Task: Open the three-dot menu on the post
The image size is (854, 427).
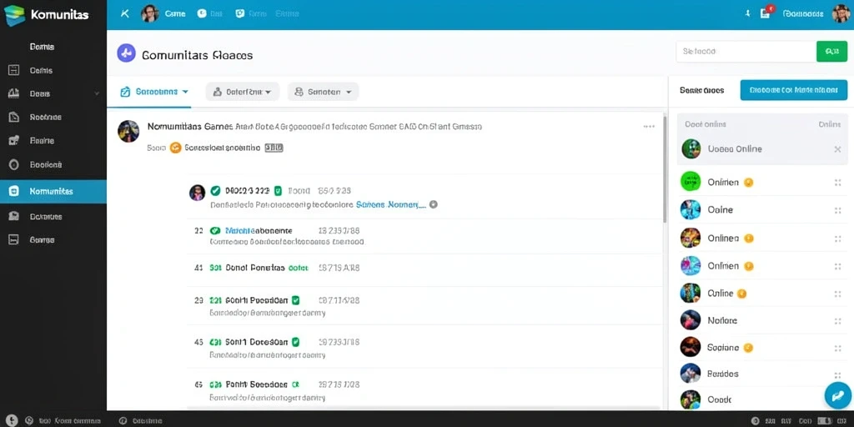Action: click(x=649, y=127)
